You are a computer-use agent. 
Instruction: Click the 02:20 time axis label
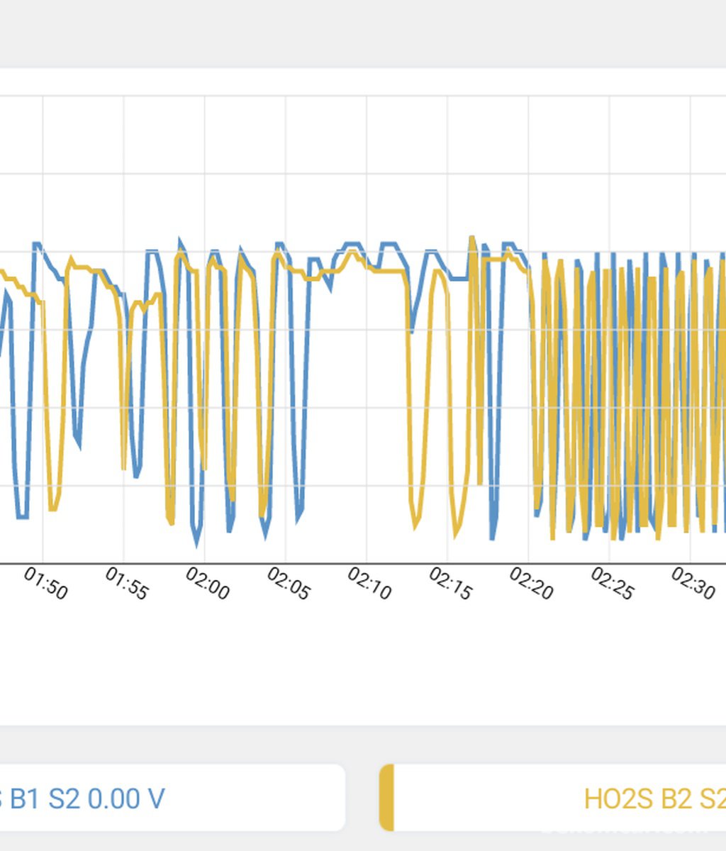coord(531,584)
